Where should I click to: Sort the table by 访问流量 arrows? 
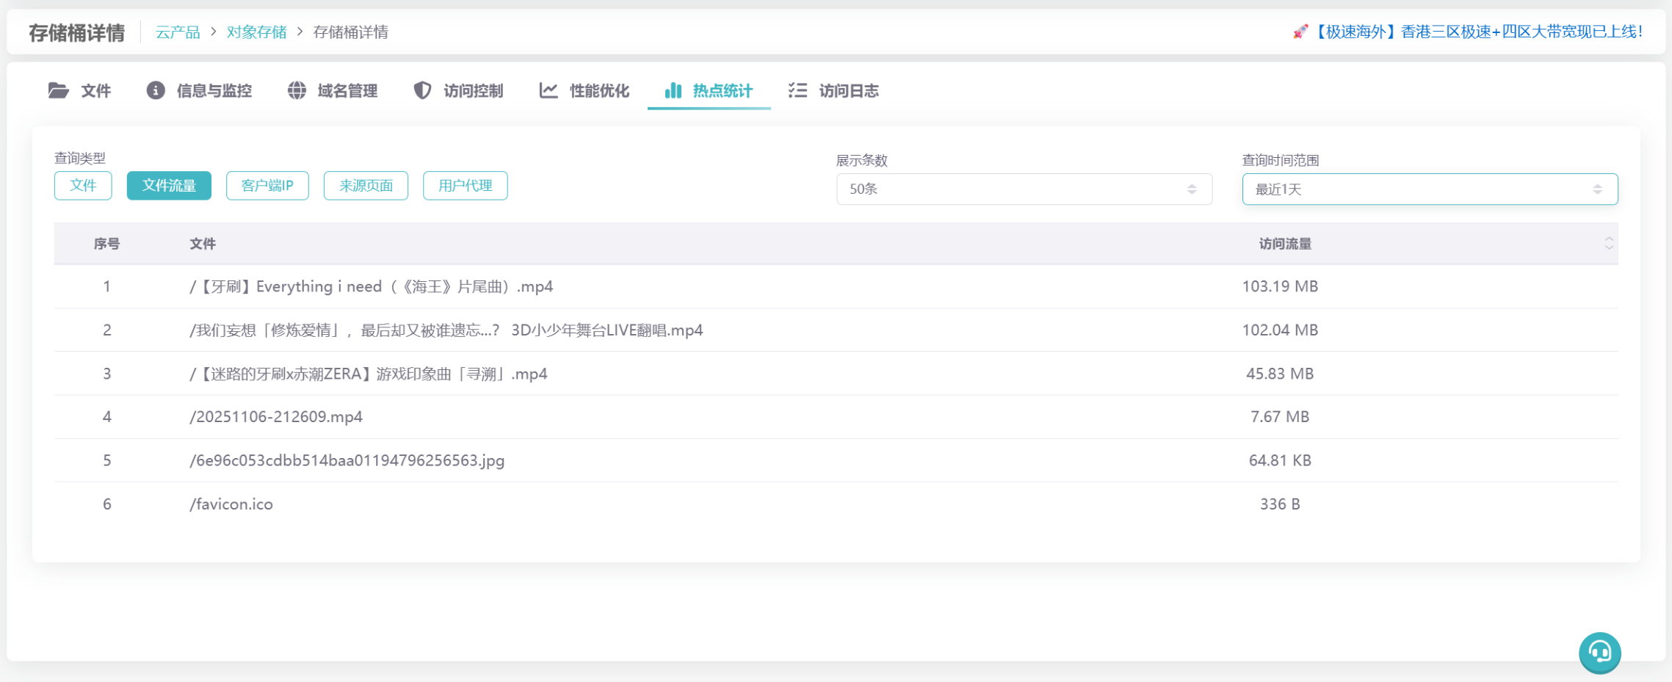point(1608,244)
